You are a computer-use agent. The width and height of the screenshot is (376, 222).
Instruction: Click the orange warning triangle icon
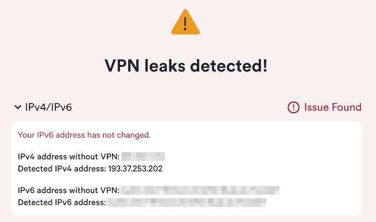click(185, 22)
